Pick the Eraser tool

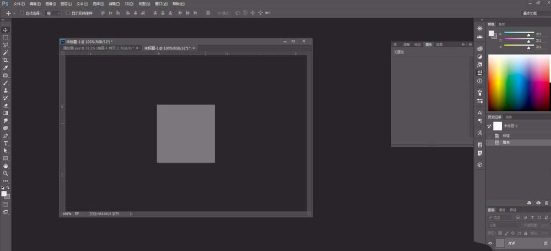6,105
